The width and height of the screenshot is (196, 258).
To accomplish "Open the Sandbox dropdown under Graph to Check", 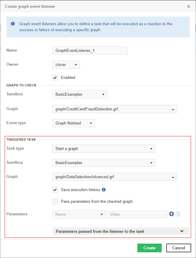I will pos(80,94).
